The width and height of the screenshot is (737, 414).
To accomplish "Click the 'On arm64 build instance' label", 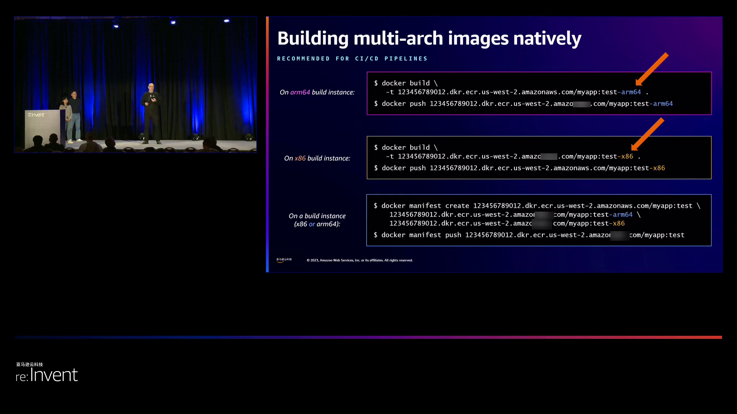I will pyautogui.click(x=317, y=92).
